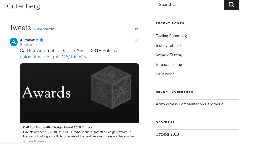Open the @automattic link beside Tweets

[46, 29]
